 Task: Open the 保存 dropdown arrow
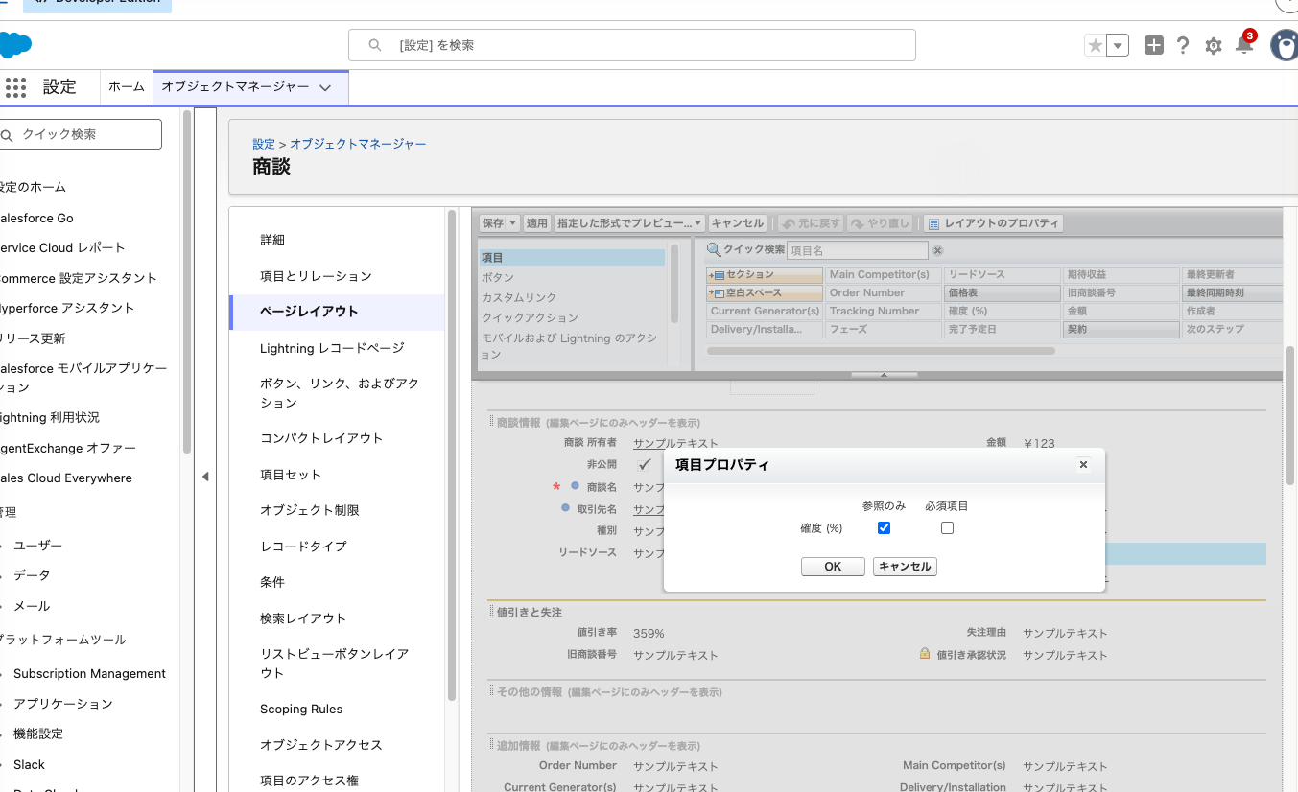click(513, 223)
